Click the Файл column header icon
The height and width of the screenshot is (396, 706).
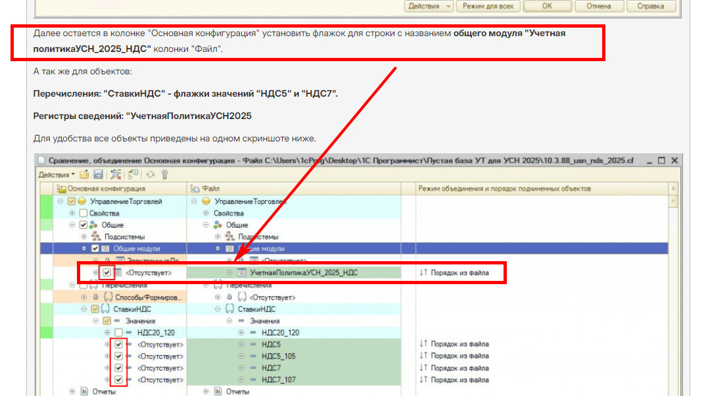[195, 189]
